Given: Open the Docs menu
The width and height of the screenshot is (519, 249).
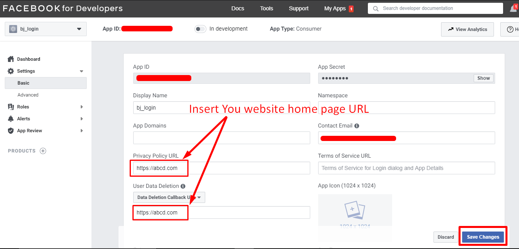Looking at the screenshot, I should click(237, 8).
